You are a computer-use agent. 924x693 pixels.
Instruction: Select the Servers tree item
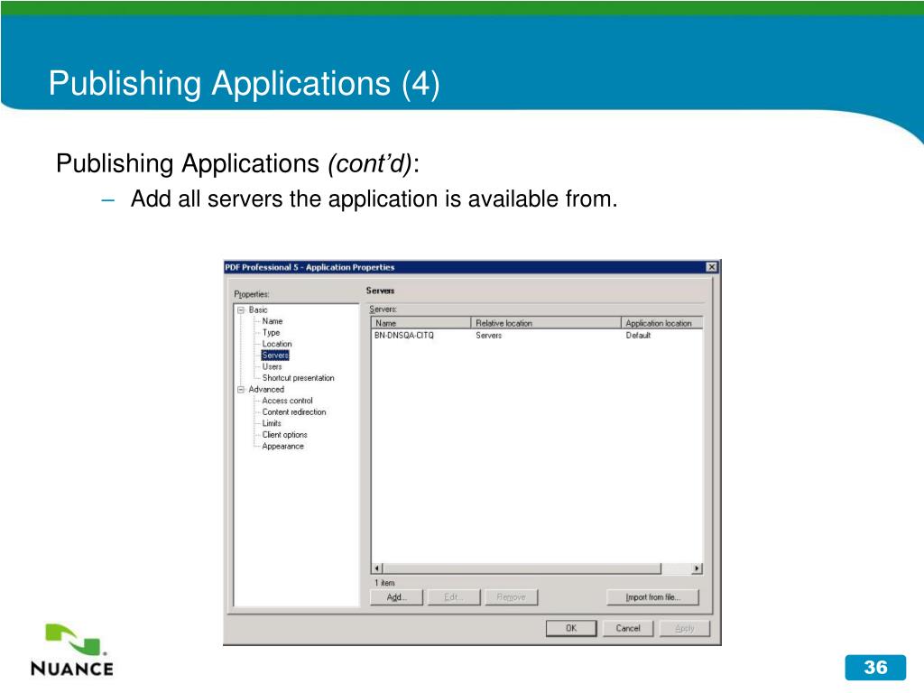(x=275, y=356)
